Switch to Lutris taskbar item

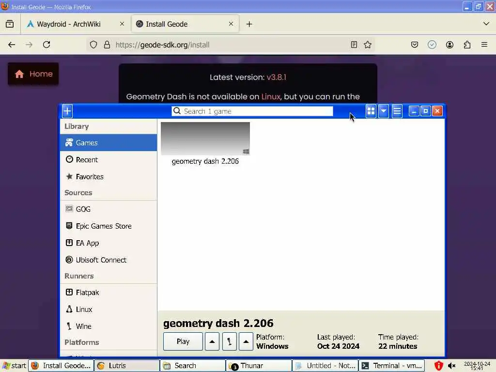pos(127,366)
